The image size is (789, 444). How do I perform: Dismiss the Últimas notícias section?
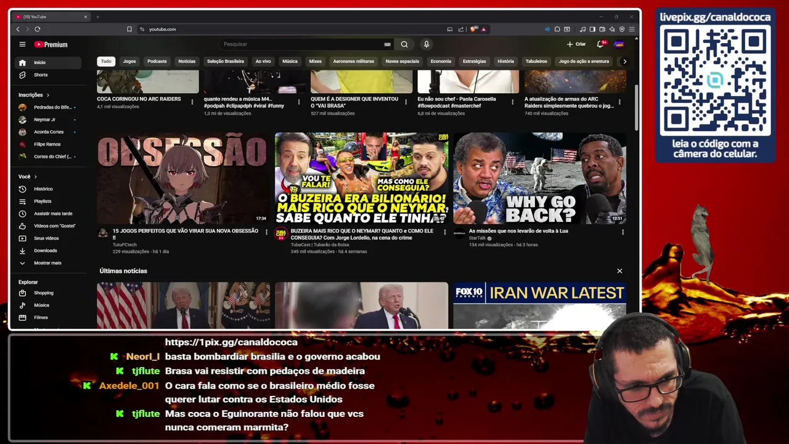point(619,271)
